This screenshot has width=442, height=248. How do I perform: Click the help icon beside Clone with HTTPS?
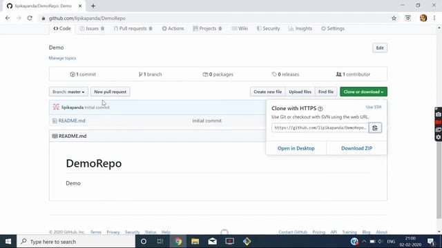tap(320, 109)
